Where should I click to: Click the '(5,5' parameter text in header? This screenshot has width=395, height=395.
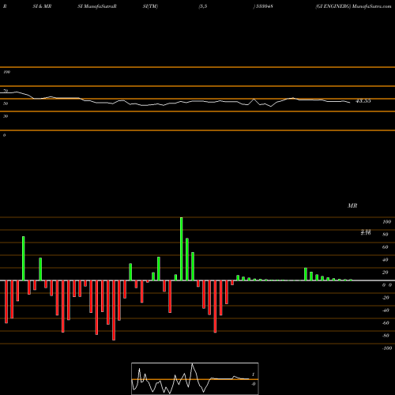coord(203,6)
